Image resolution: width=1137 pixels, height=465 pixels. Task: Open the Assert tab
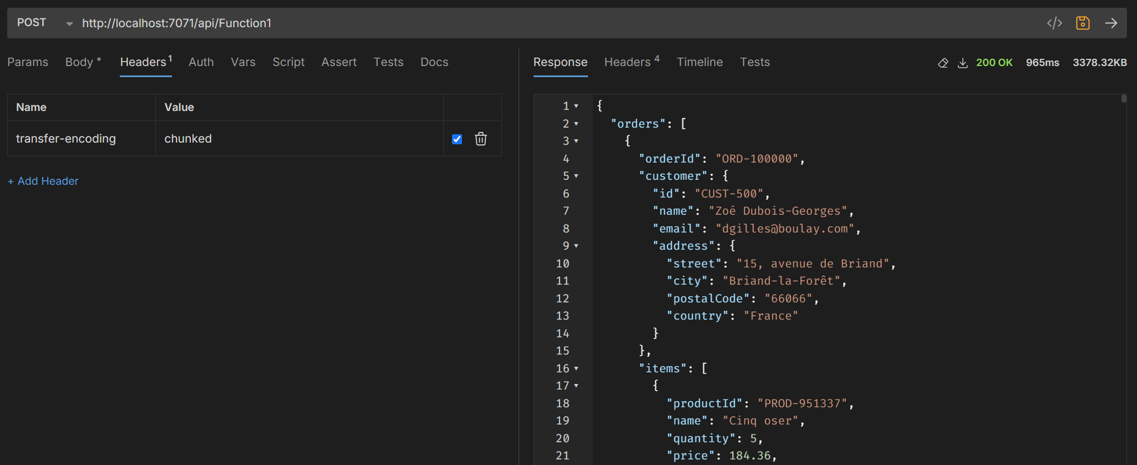pos(339,62)
